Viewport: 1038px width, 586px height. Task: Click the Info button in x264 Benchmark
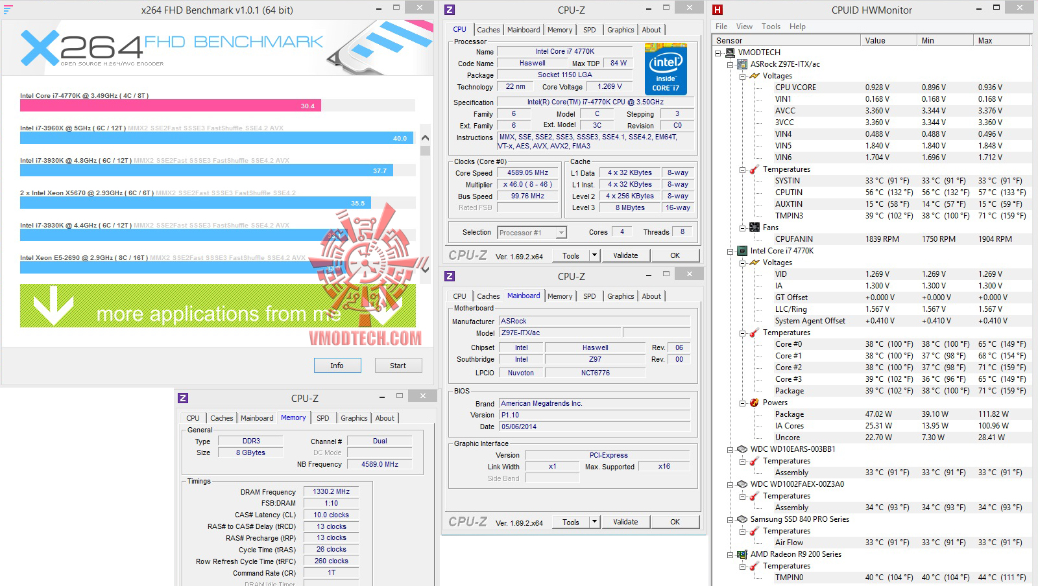337,366
